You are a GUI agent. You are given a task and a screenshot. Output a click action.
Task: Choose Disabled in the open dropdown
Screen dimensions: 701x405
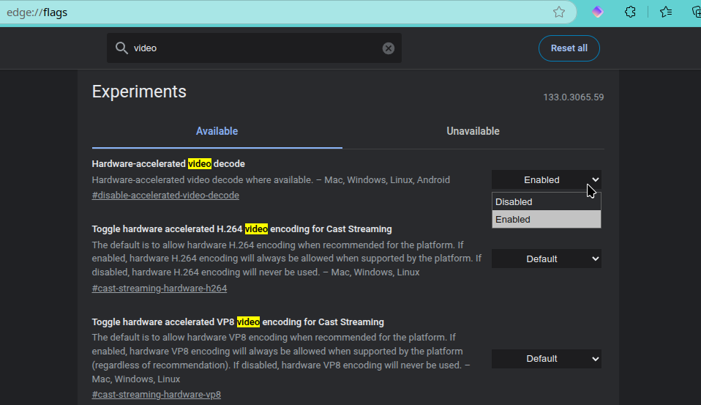(546, 202)
